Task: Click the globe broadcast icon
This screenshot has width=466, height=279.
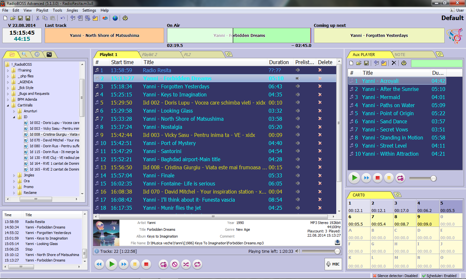Action: (x=115, y=18)
